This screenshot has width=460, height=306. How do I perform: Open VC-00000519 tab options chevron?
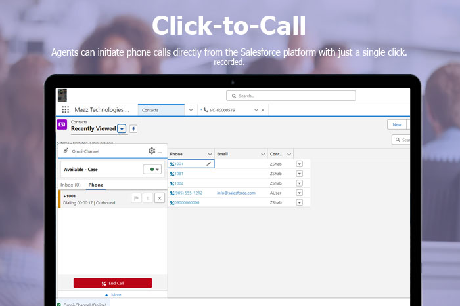256,110
